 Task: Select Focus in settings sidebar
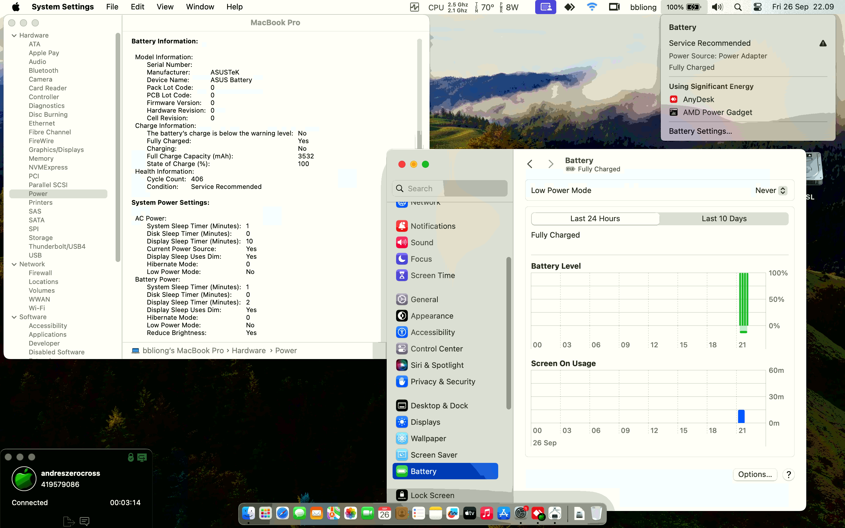[445, 259]
